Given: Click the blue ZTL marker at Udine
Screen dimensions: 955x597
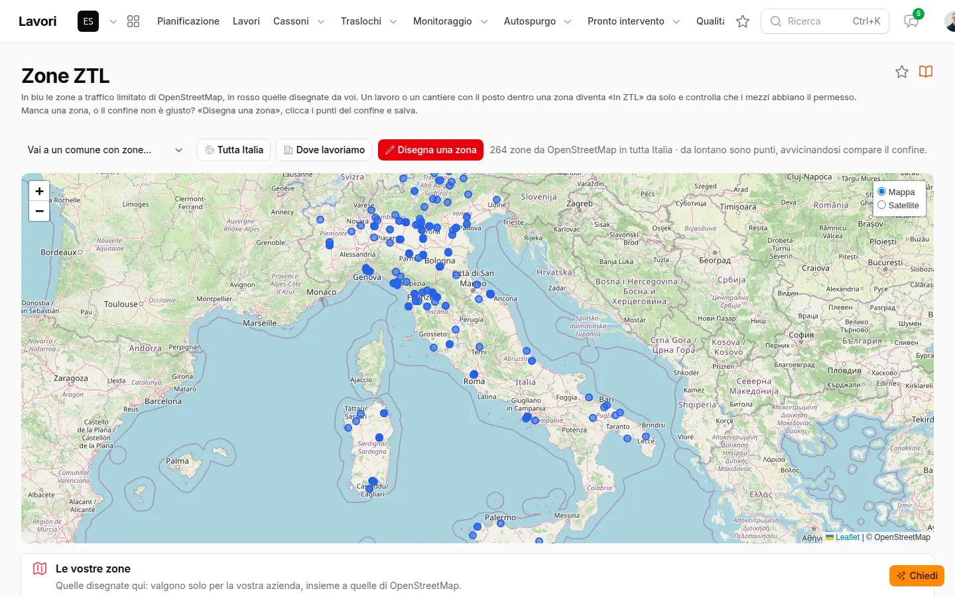Looking at the screenshot, I should coord(497,200).
